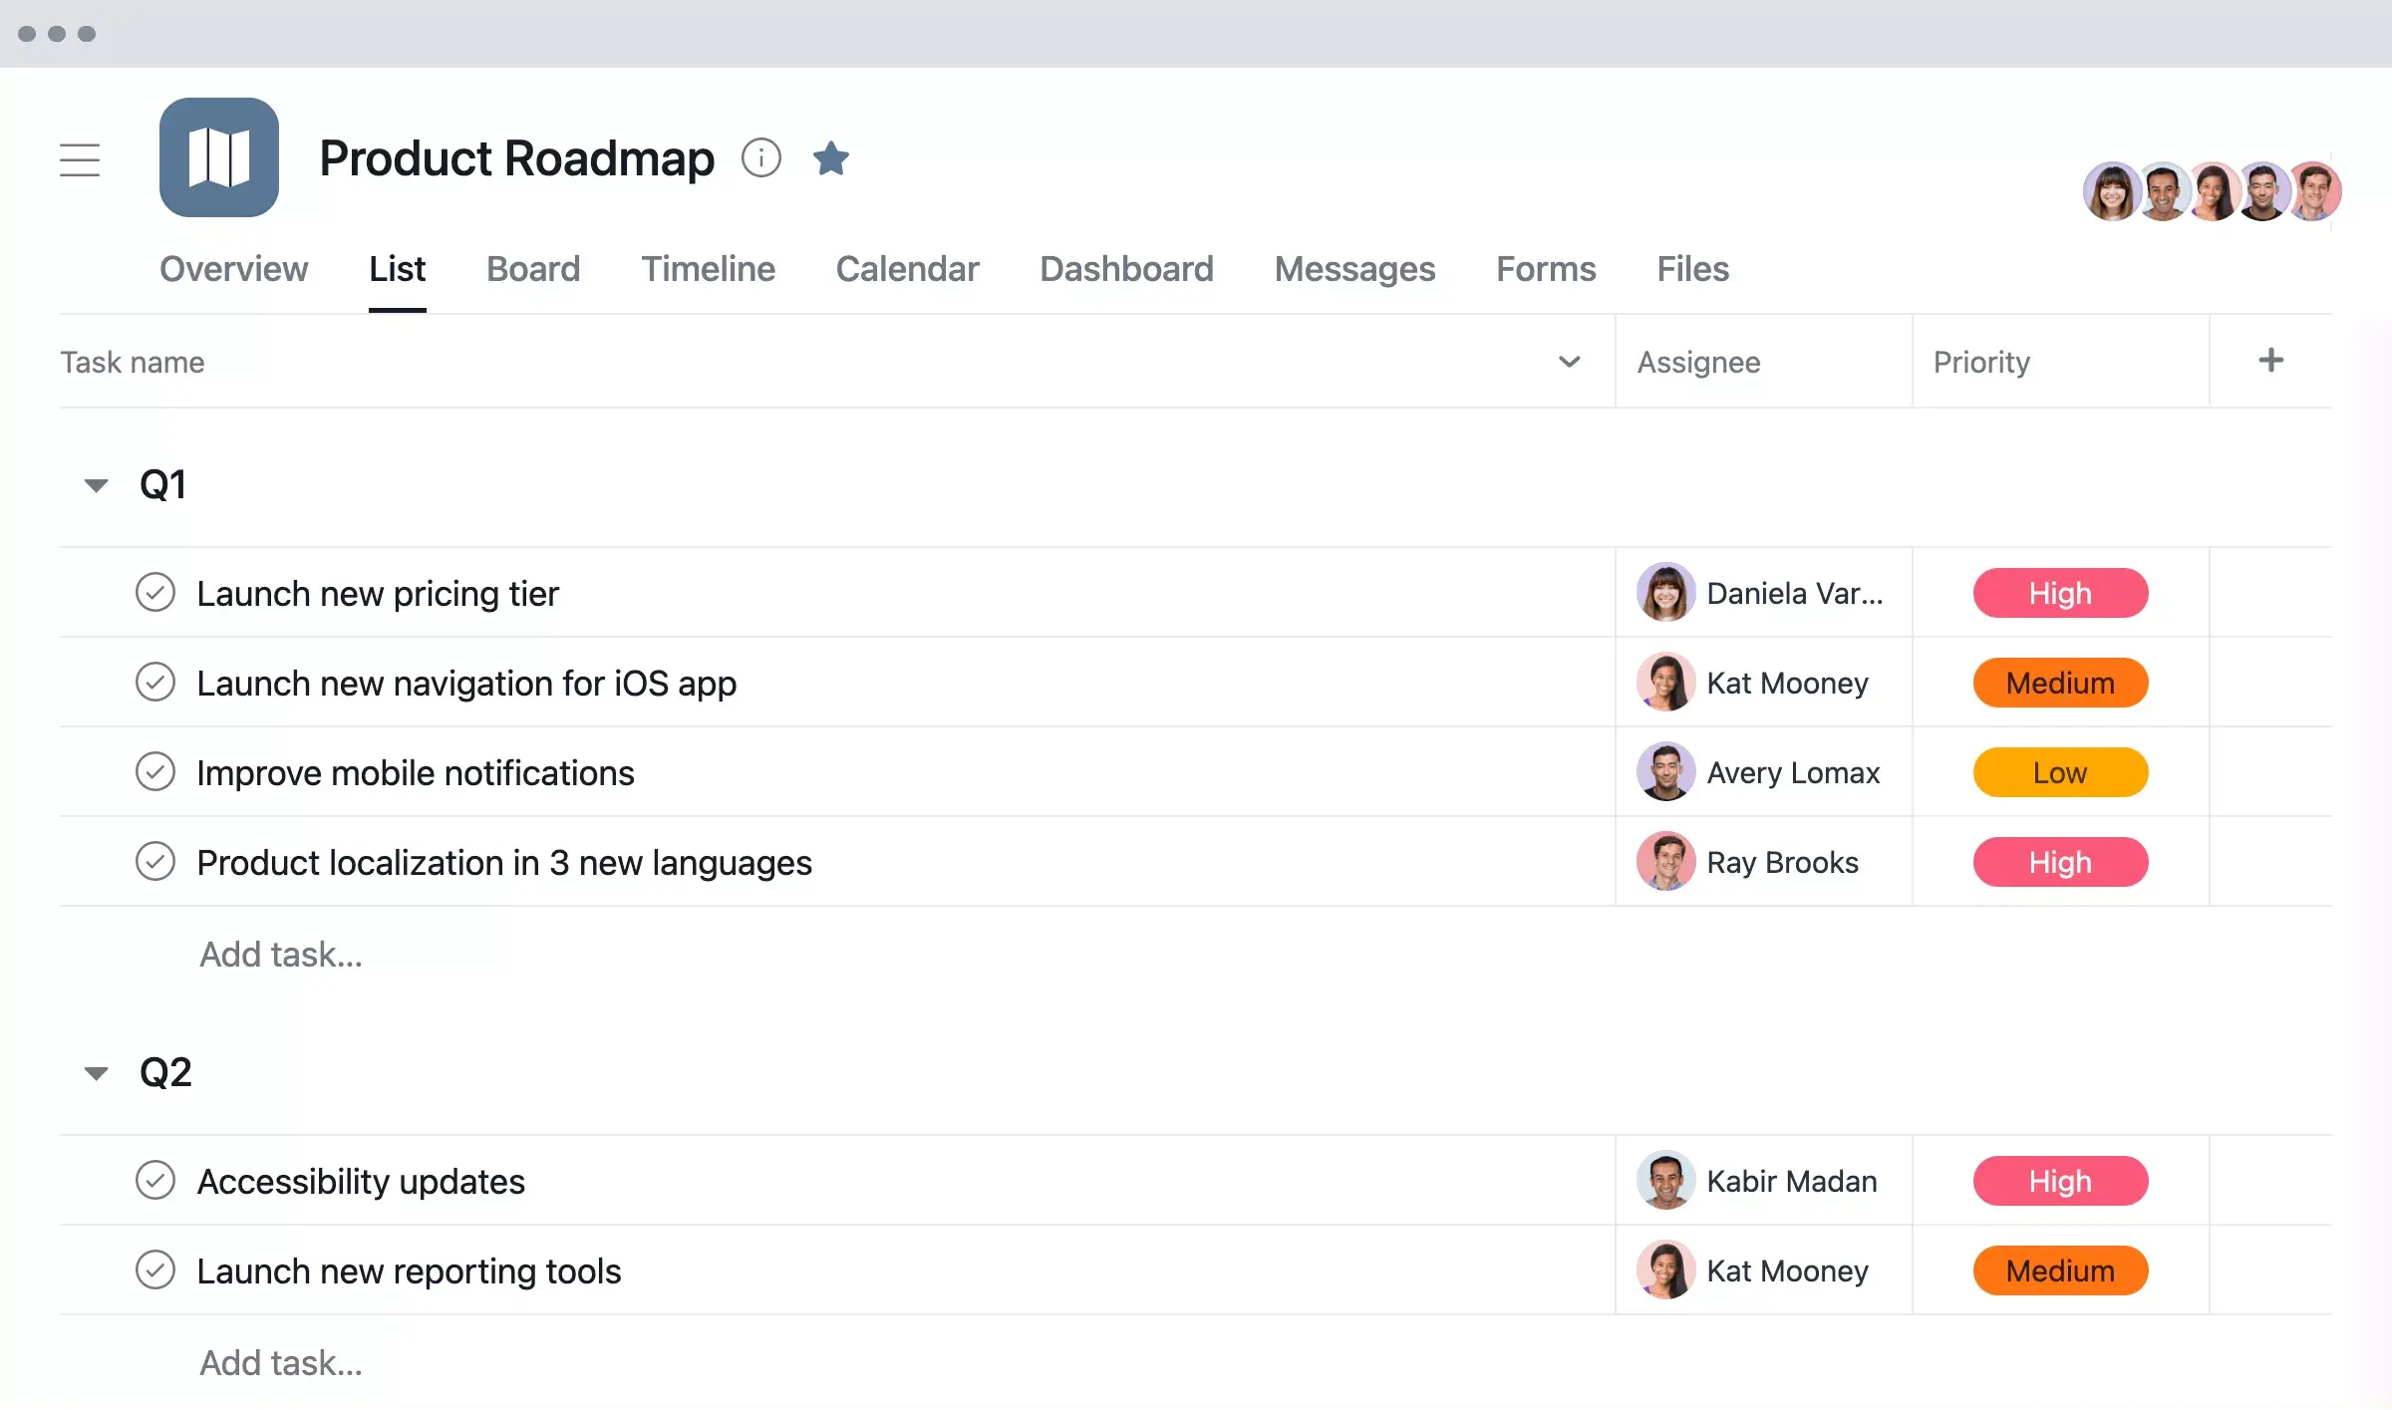
Task: Click the hamburger menu icon
Action: [83, 157]
